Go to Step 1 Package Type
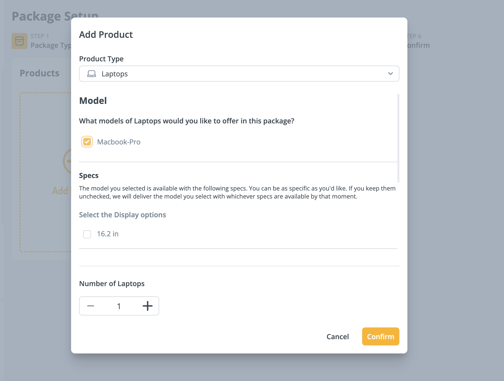This screenshot has height=381, width=504. [x=42, y=41]
